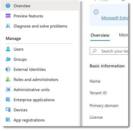Click the Diagnose and solve problems wrench icon

8,26
